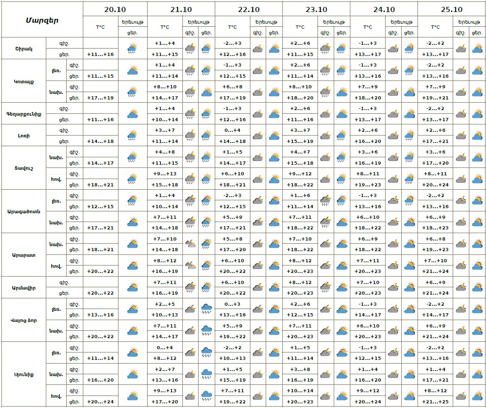Viewport: 486px width, 408px height.
Task: Click the Արարատ region name
Action: 24,255
